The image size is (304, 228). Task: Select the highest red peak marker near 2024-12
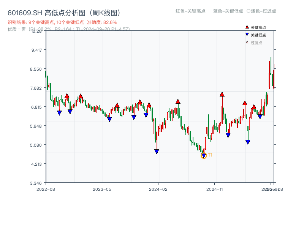point(222,94)
